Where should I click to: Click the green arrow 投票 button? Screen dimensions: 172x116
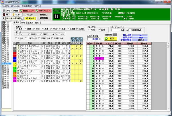point(111,39)
